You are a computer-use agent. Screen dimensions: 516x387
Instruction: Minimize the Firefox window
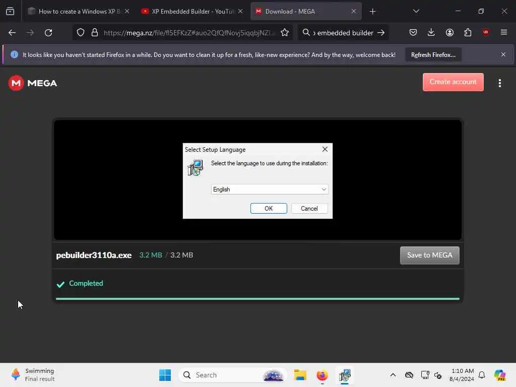(458, 11)
